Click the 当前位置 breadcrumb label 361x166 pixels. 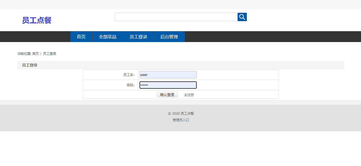coord(24,53)
